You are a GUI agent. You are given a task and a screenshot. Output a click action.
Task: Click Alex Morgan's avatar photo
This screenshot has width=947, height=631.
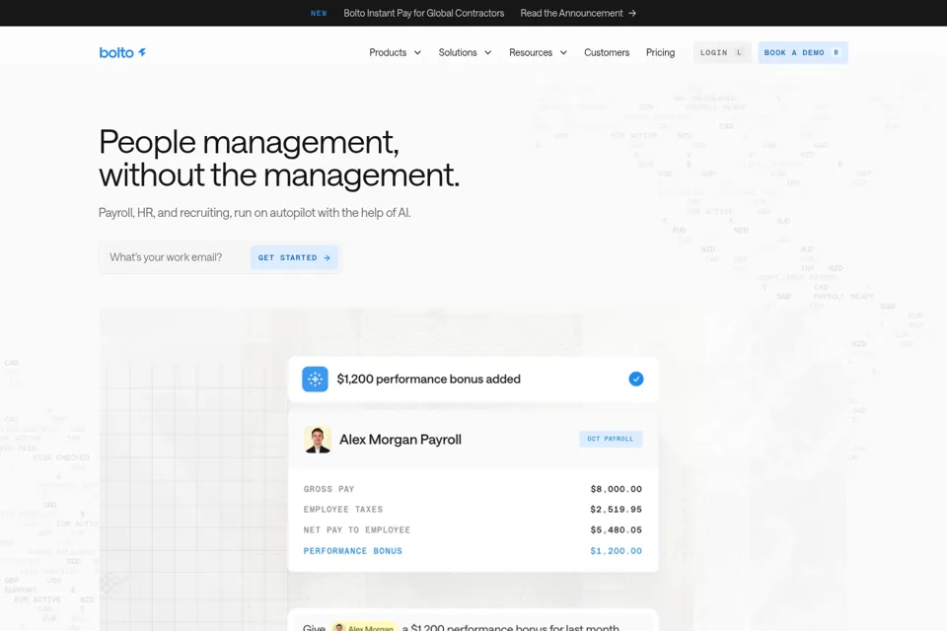318,440
